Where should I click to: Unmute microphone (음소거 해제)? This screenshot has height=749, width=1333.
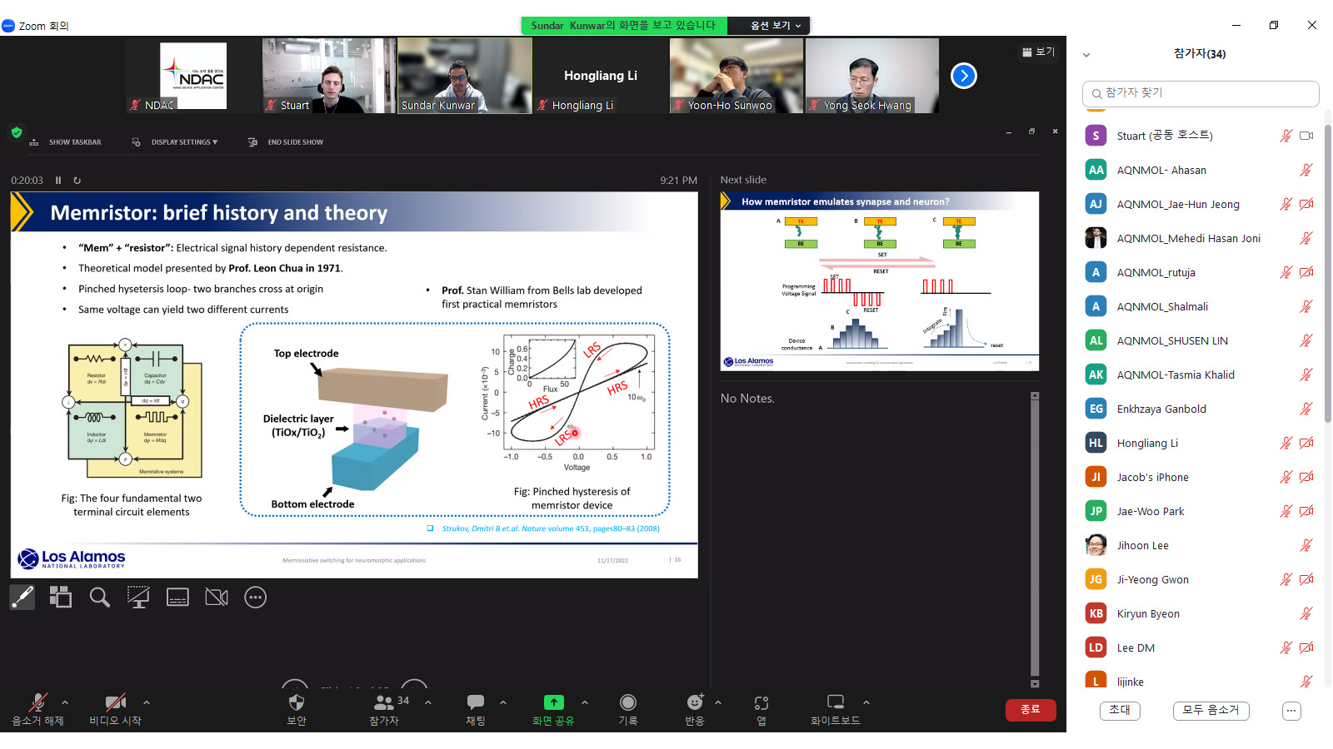[37, 709]
